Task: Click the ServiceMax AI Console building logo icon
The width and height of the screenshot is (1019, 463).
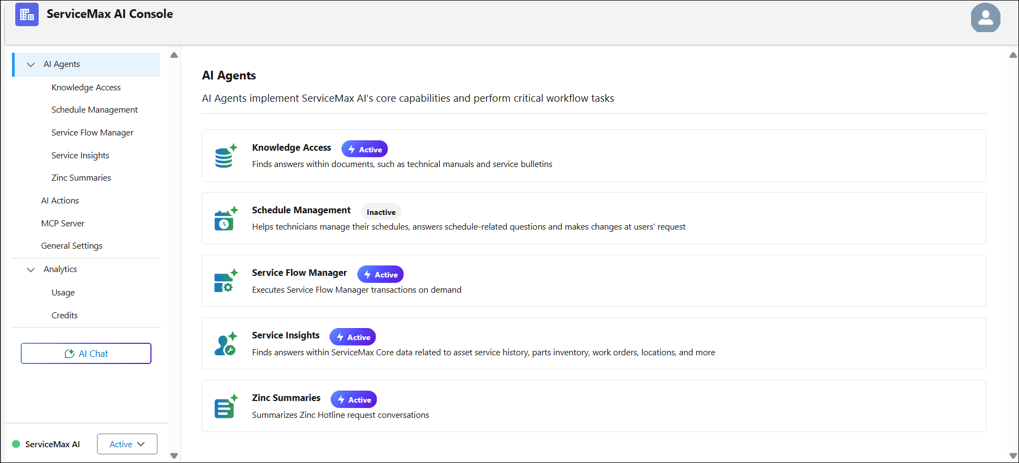Action: (x=27, y=15)
